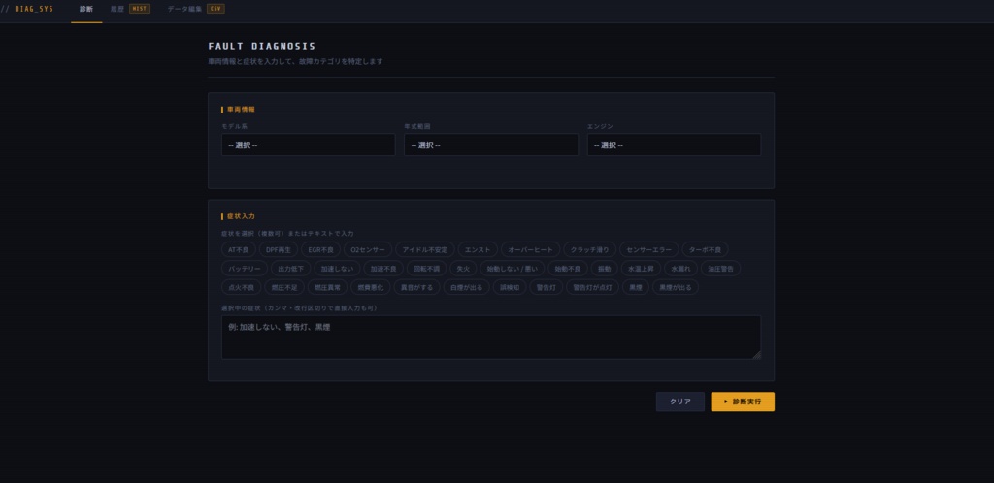Screen dimensions: 994x483
Task: Select the 白煙が出る chip
Action: pyautogui.click(x=466, y=287)
